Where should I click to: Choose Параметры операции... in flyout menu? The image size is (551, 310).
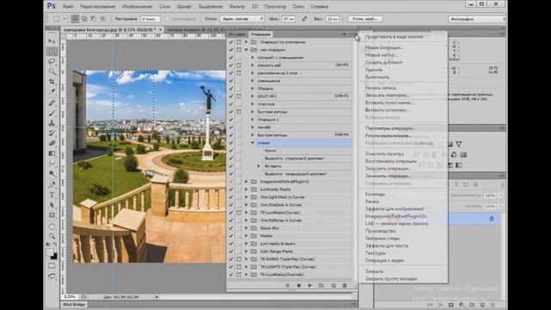coord(390,128)
